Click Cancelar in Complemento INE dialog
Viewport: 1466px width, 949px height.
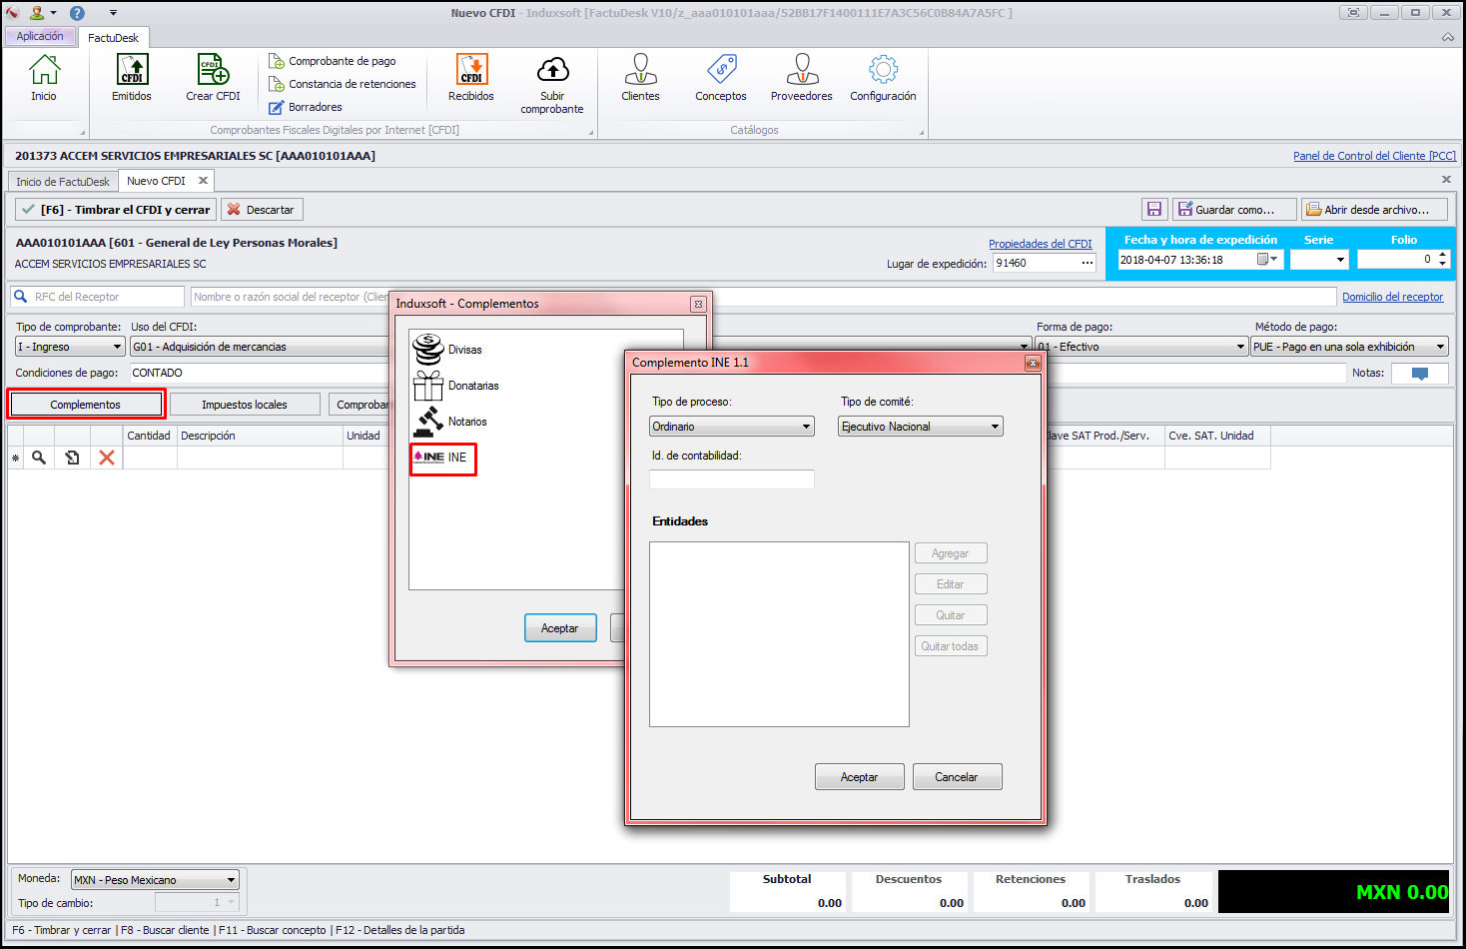click(x=957, y=777)
